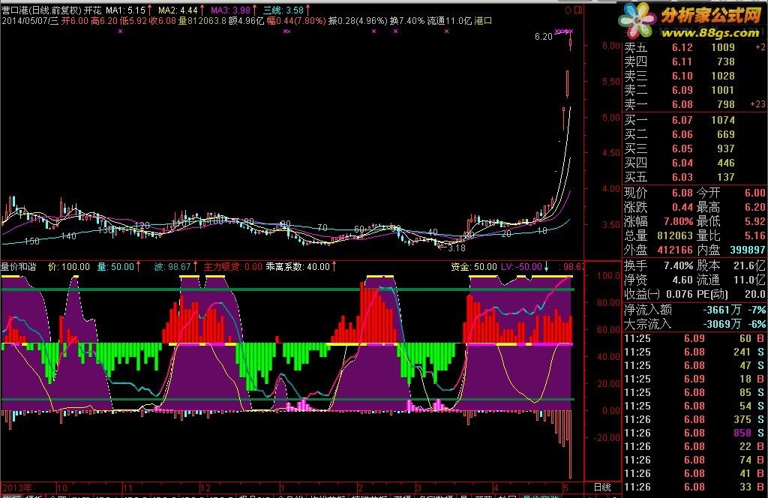Click the 涨幅 7.80% value
Viewport: 768px width, 498px height.
point(678,221)
